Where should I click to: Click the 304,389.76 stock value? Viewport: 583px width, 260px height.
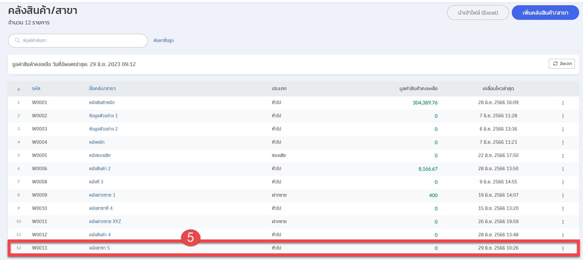(425, 103)
